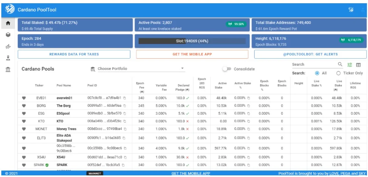Favorite the SPARK pool heart

[24, 165]
